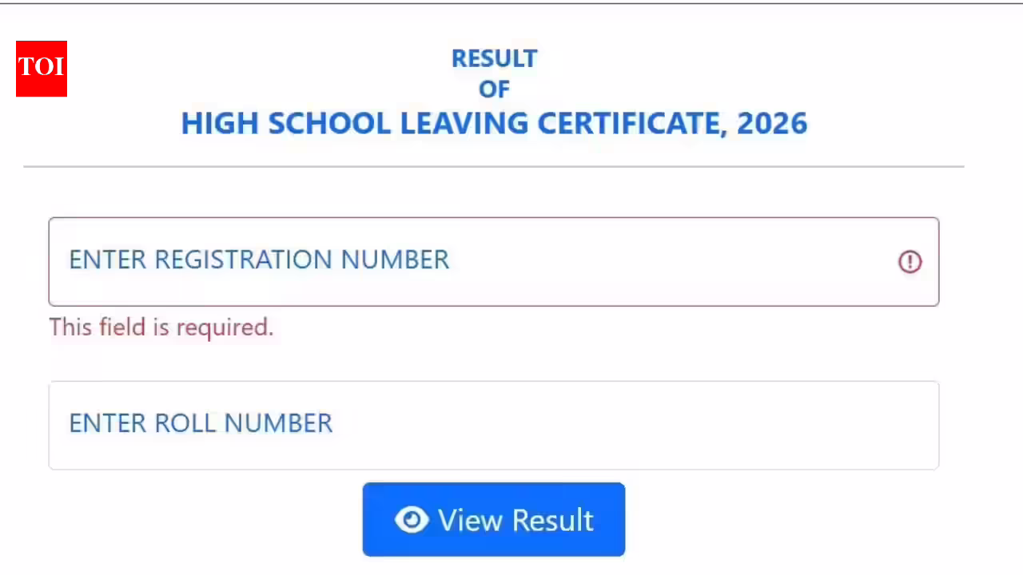Click the red TOI logo
Viewport: 1023px width, 575px height.
(x=42, y=69)
